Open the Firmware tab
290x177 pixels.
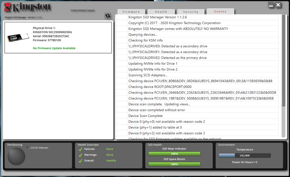click(x=131, y=12)
